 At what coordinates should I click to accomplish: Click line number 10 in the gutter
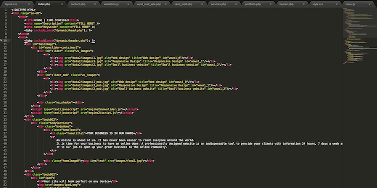click(5, 41)
